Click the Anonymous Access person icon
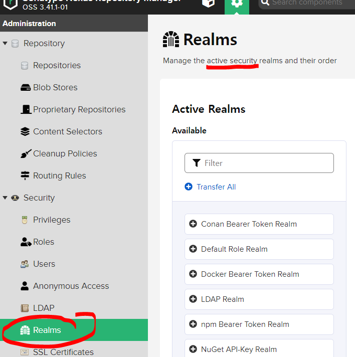This screenshot has height=357, width=355. pos(25,286)
